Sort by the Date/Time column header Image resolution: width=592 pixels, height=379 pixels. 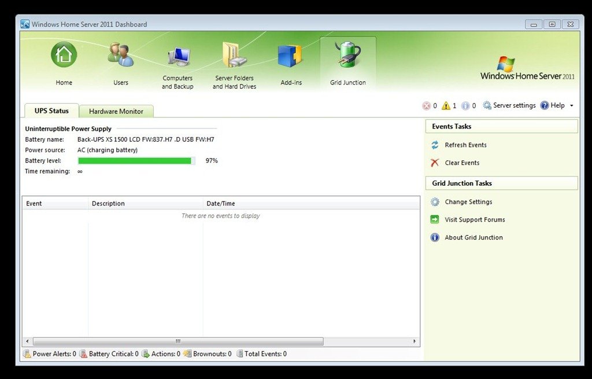[311, 203]
